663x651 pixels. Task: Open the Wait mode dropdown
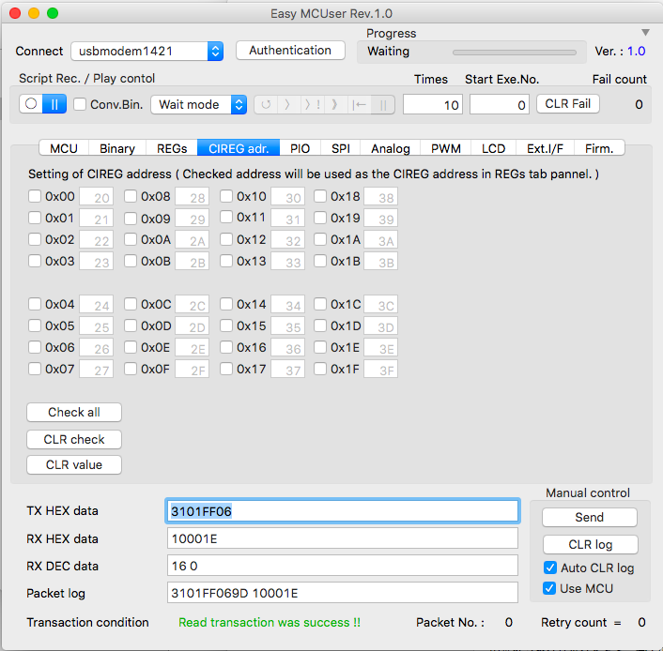(x=199, y=104)
